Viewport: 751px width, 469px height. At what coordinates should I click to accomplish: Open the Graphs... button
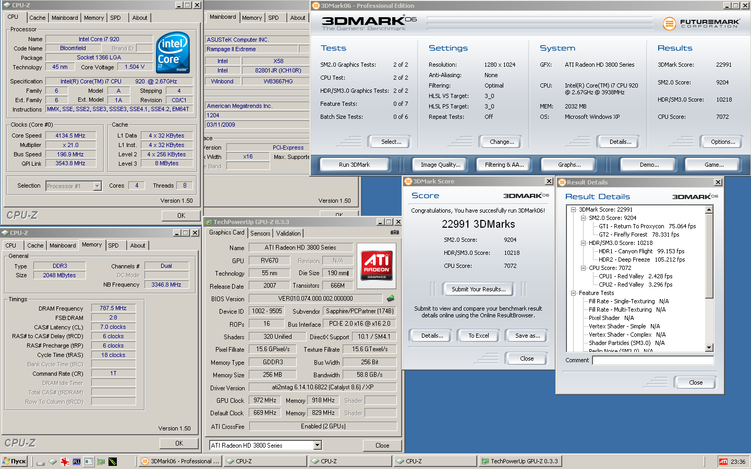pos(569,165)
